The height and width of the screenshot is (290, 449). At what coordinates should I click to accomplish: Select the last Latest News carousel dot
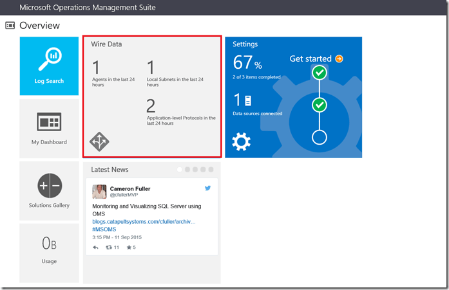click(211, 170)
